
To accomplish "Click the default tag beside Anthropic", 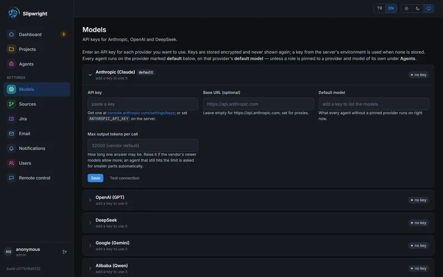I will tap(146, 73).
